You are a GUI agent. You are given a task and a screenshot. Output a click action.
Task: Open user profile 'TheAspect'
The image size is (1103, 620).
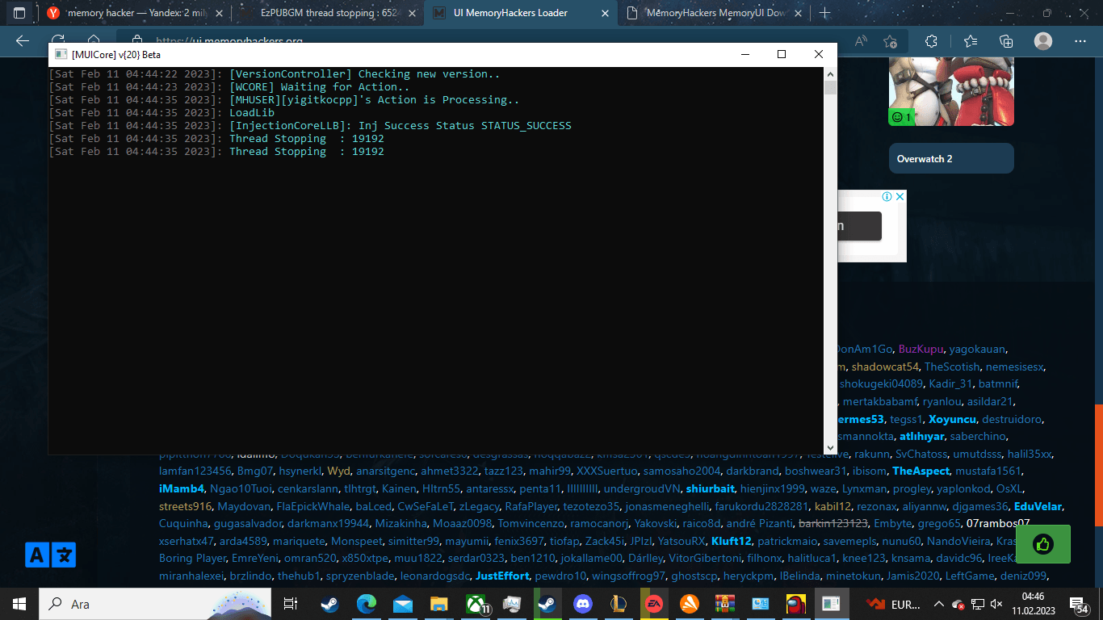(x=921, y=471)
